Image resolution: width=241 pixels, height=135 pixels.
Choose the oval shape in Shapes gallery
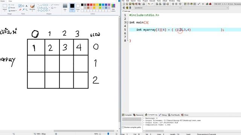pos(44,5)
